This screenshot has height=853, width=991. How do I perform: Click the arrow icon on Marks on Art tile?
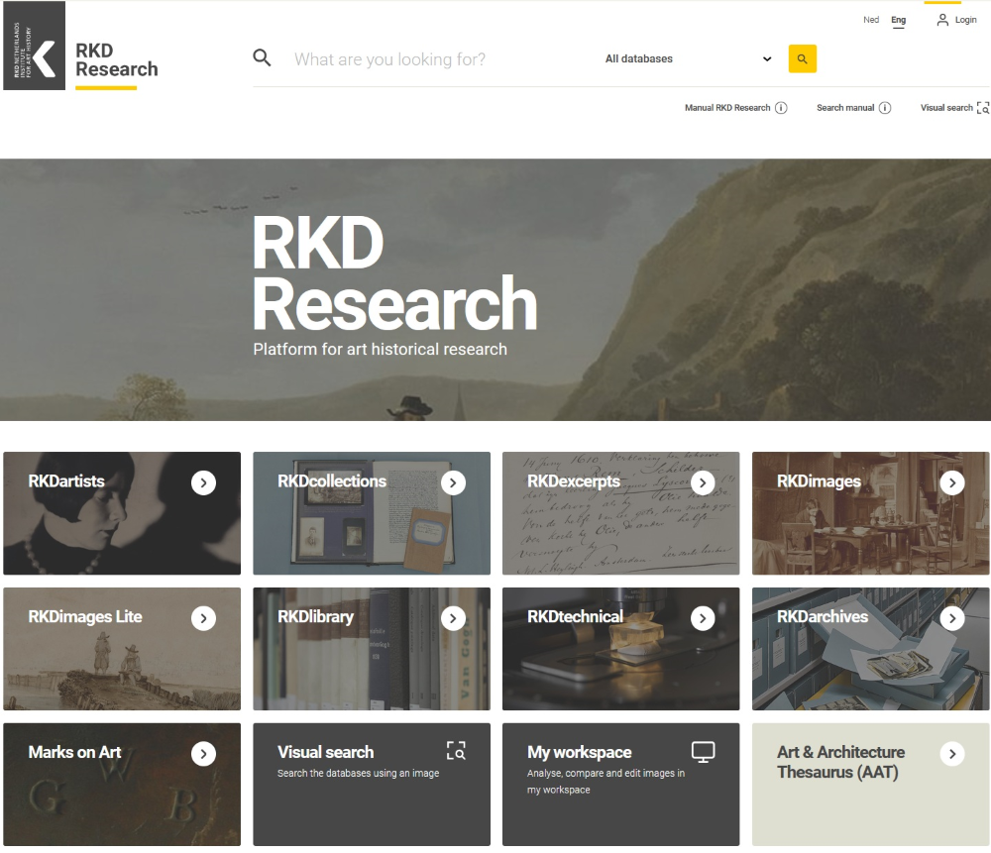coord(203,753)
